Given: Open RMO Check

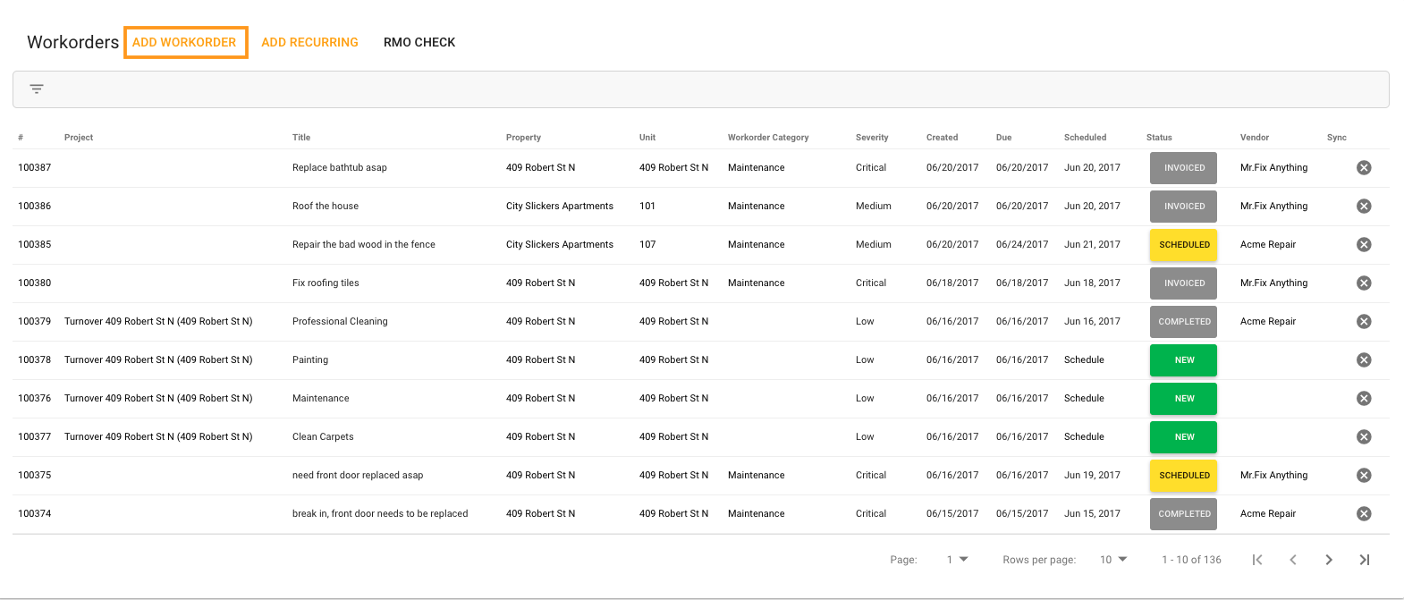Looking at the screenshot, I should click(x=419, y=42).
